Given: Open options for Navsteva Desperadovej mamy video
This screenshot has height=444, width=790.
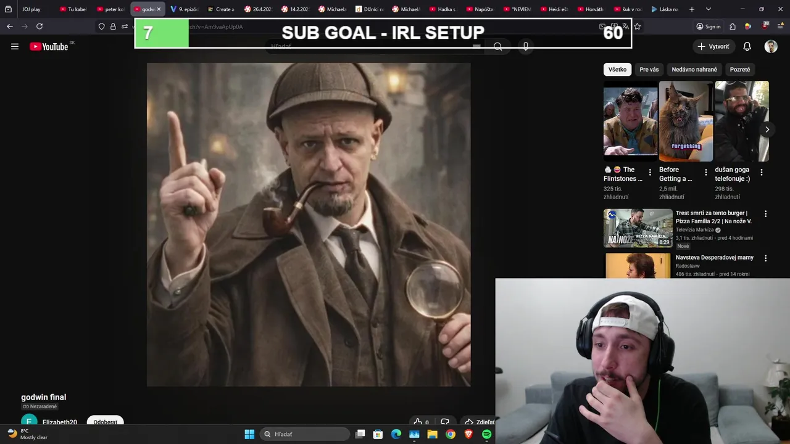Looking at the screenshot, I should (x=766, y=258).
